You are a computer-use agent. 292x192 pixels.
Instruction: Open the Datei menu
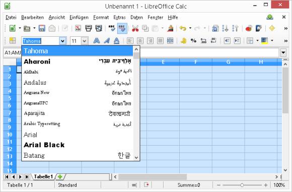coord(11,17)
